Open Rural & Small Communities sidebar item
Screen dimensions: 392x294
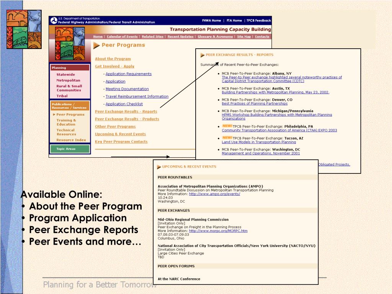(x=69, y=88)
